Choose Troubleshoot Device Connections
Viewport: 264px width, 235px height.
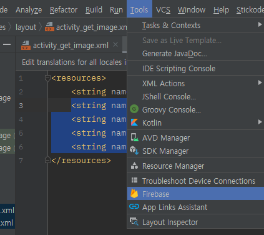pyautogui.click(x=195, y=181)
